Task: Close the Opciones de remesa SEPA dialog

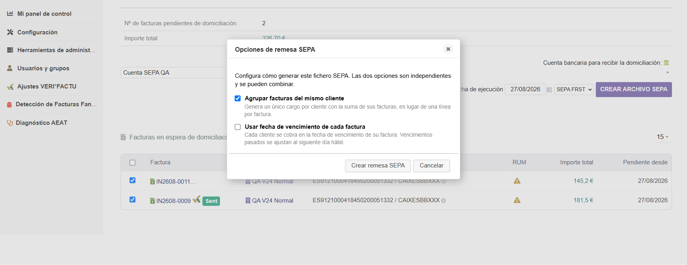Action: pyautogui.click(x=448, y=49)
